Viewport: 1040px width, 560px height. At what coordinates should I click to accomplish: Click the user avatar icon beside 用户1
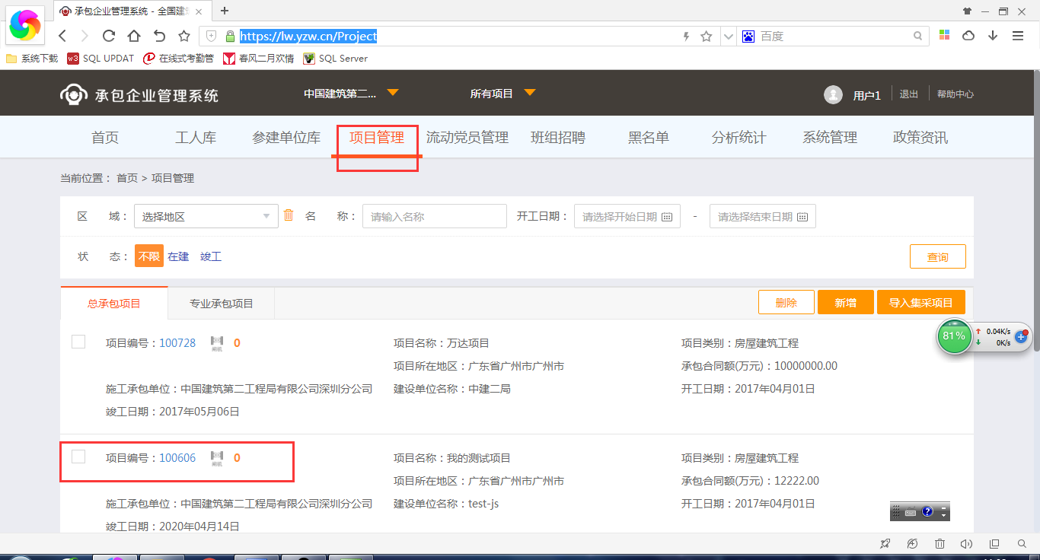pos(833,94)
